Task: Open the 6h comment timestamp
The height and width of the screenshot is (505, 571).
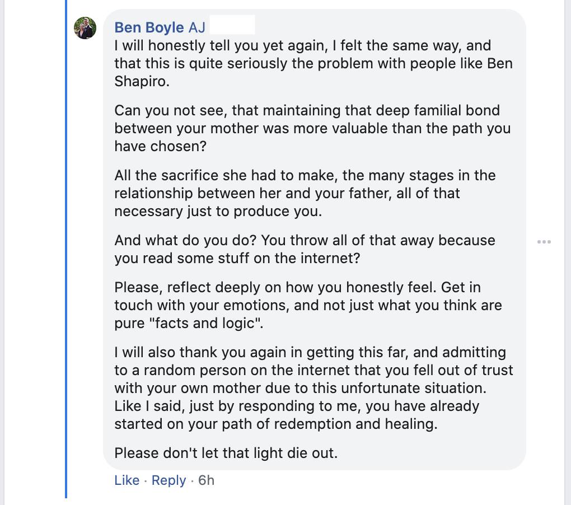Action: click(206, 480)
